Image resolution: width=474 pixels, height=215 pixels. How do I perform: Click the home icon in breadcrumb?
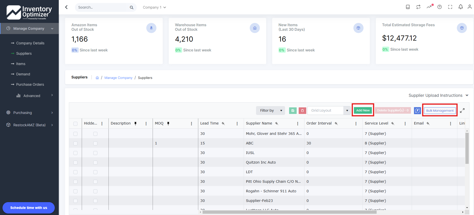coord(97,78)
